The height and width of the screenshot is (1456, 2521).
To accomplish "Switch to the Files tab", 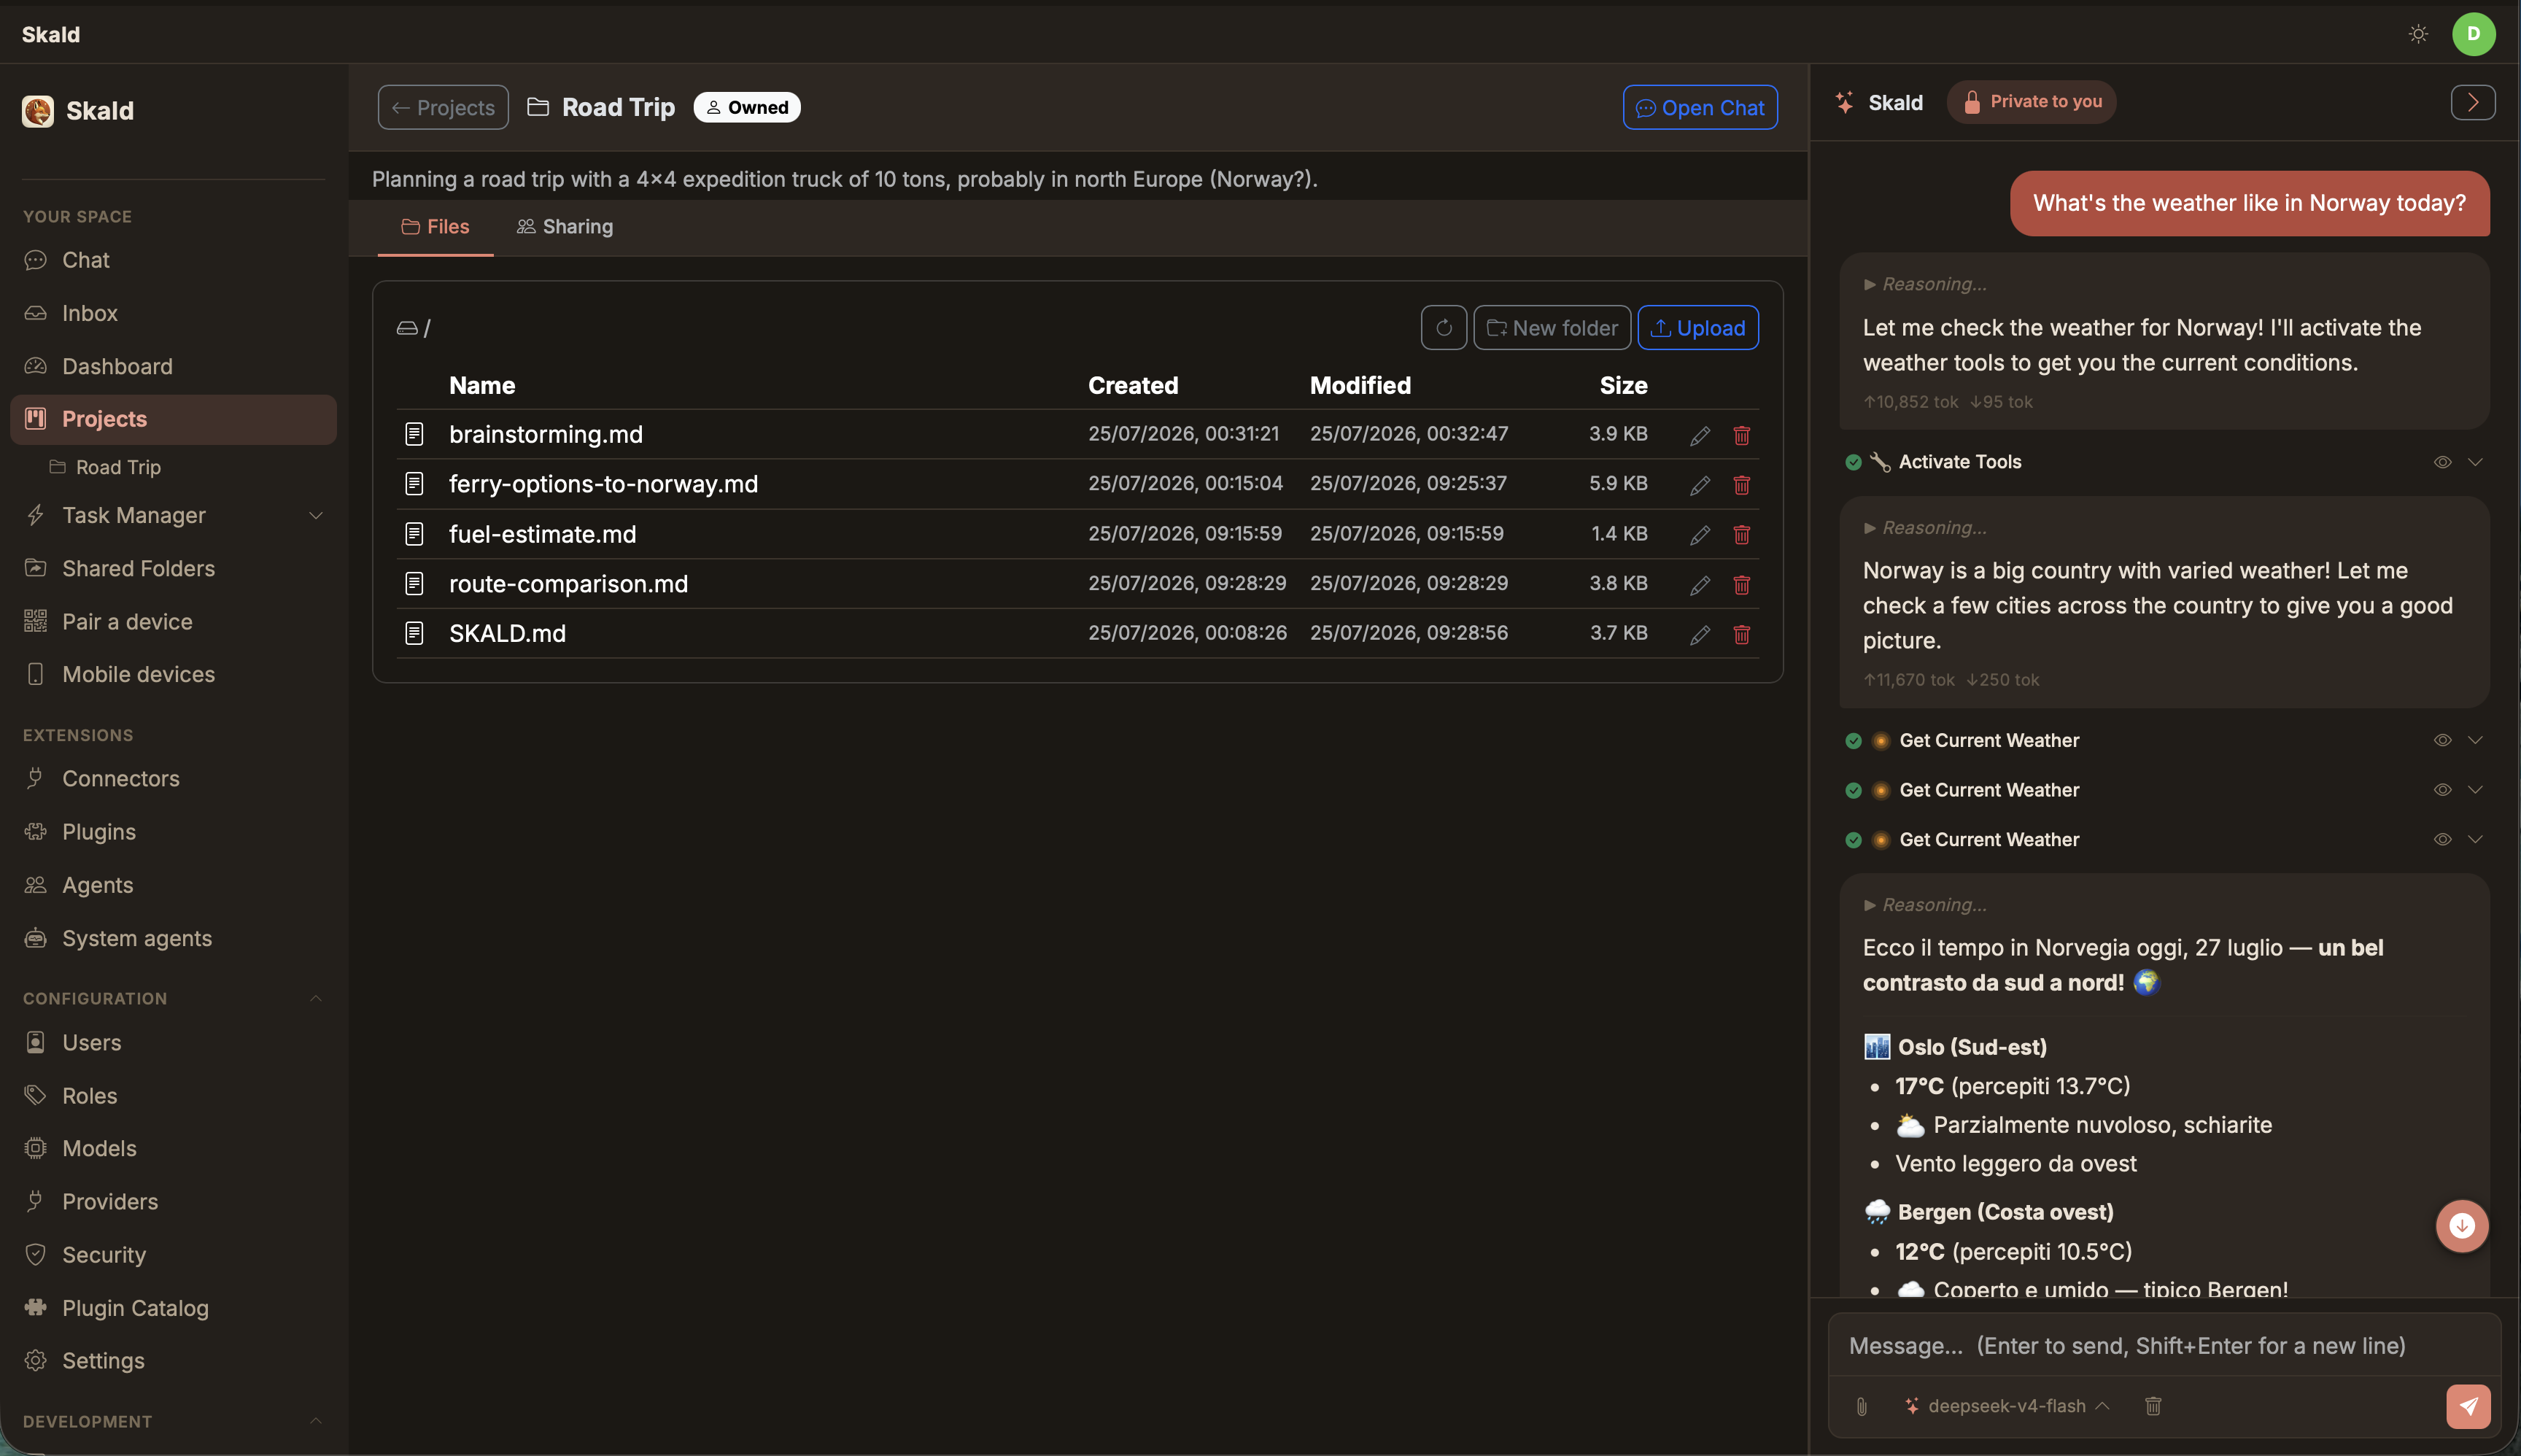I will point(435,227).
